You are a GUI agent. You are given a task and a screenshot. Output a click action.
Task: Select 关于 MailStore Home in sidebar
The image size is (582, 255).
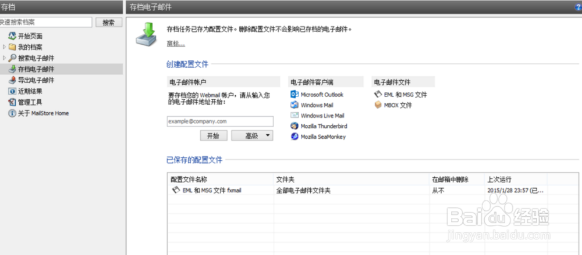[44, 113]
